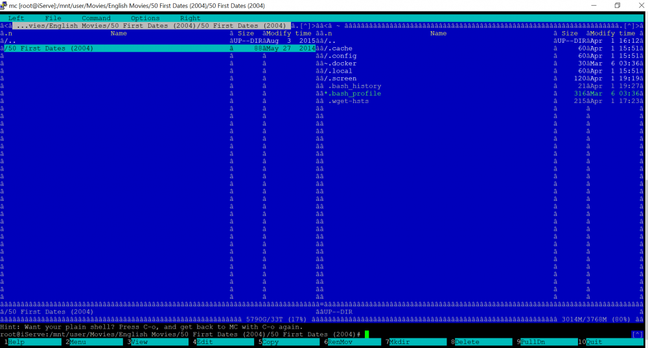The image size is (648, 348).
Task: Click the 3 View function key
Action: pos(157,342)
